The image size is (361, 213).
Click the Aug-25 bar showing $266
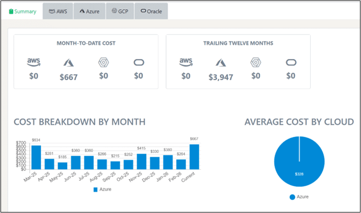tap(102, 164)
